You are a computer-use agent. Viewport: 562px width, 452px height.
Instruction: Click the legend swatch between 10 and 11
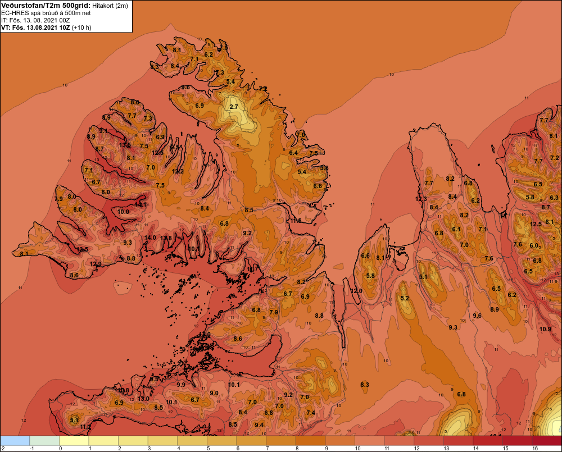370,440
